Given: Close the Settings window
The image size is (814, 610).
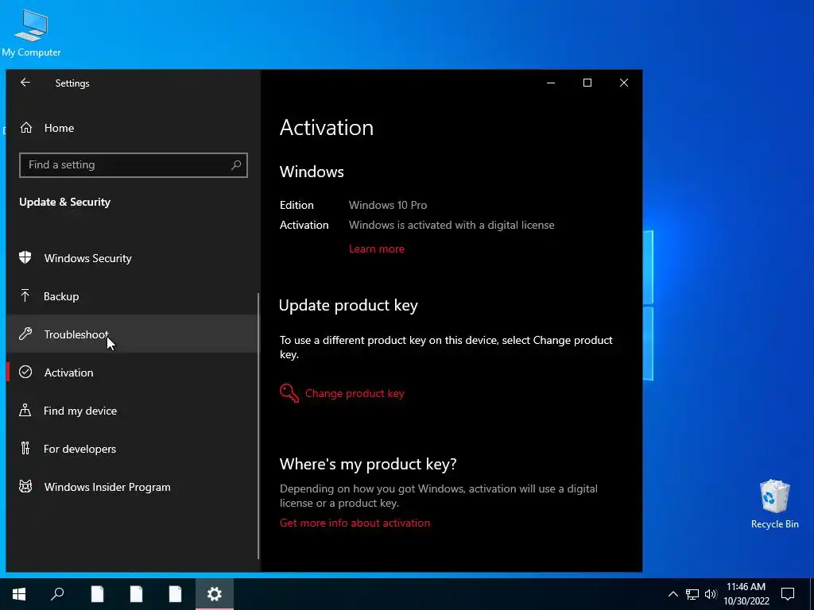Looking at the screenshot, I should 624,83.
